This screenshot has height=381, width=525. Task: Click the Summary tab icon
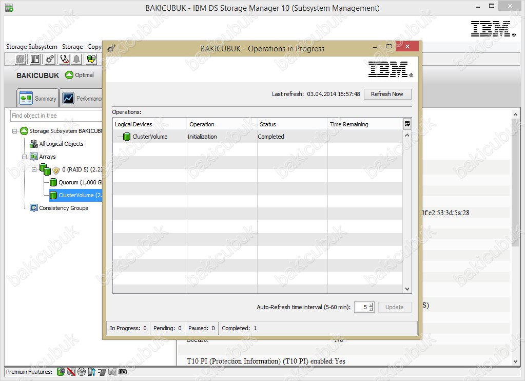pos(26,98)
